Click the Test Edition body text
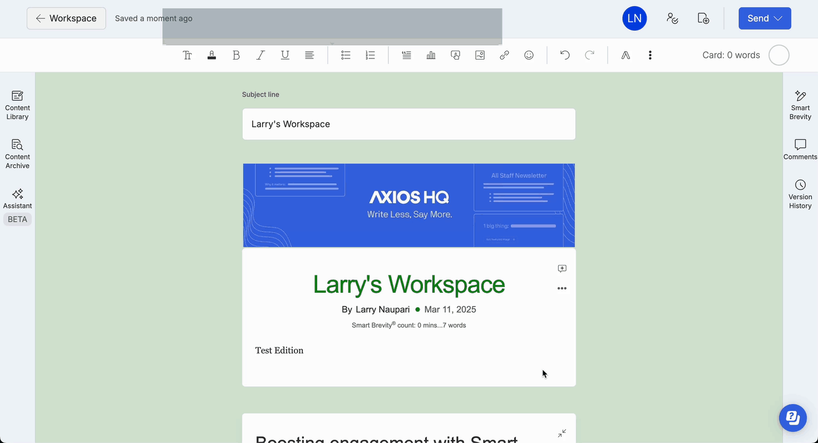The height and width of the screenshot is (443, 818). click(x=279, y=351)
